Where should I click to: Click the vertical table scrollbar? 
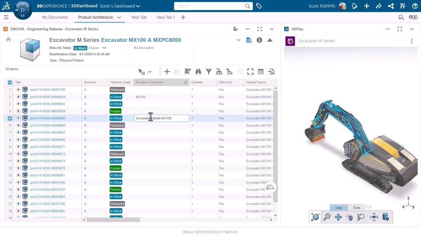[275, 147]
